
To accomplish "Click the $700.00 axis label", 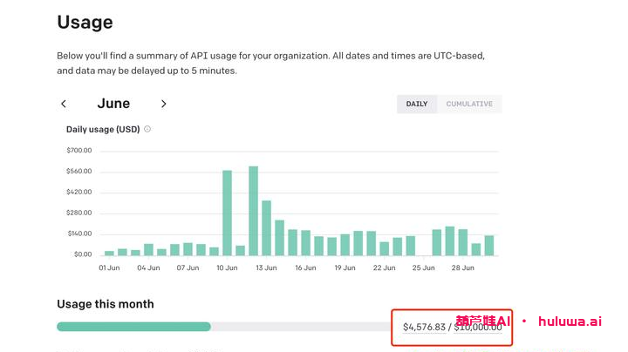I will pos(78,151).
